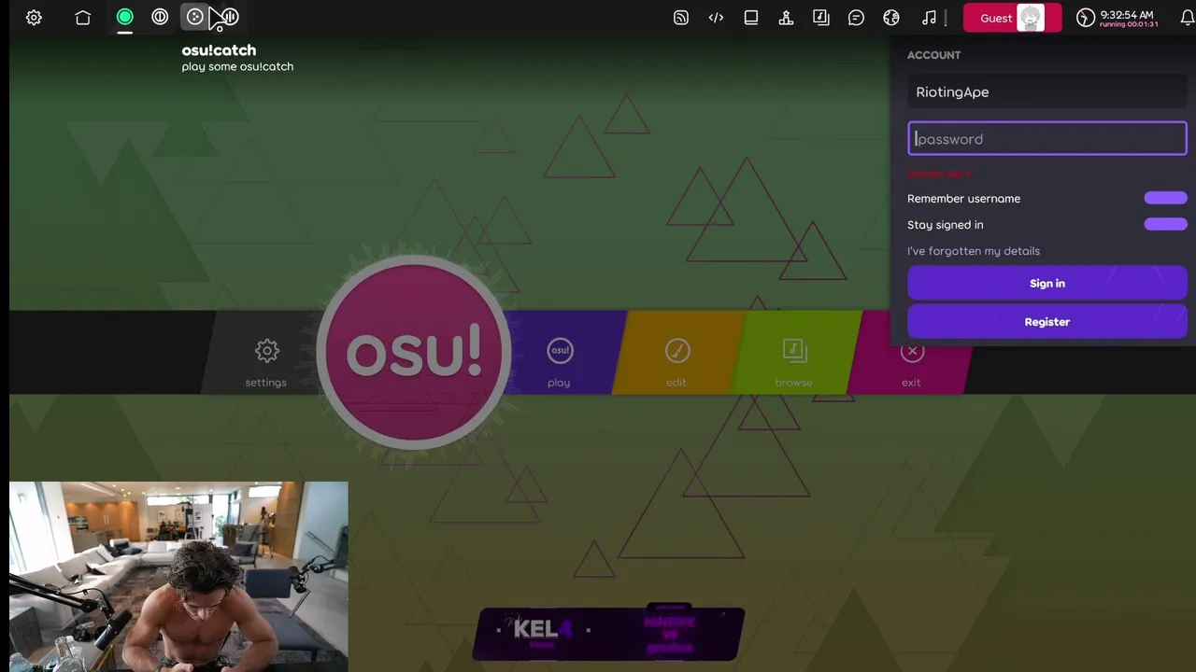This screenshot has width=1196, height=672.
Task: Toggle the Remember username switch
Action: (x=1165, y=198)
